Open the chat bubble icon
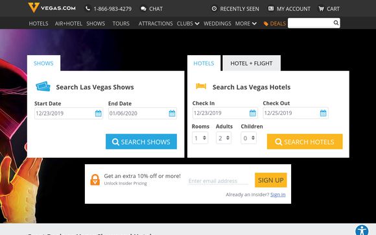376x235 pixels. point(143,9)
